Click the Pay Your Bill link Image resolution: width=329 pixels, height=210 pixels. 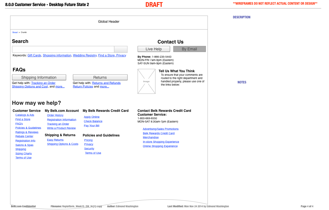pyautogui.click(x=92, y=126)
